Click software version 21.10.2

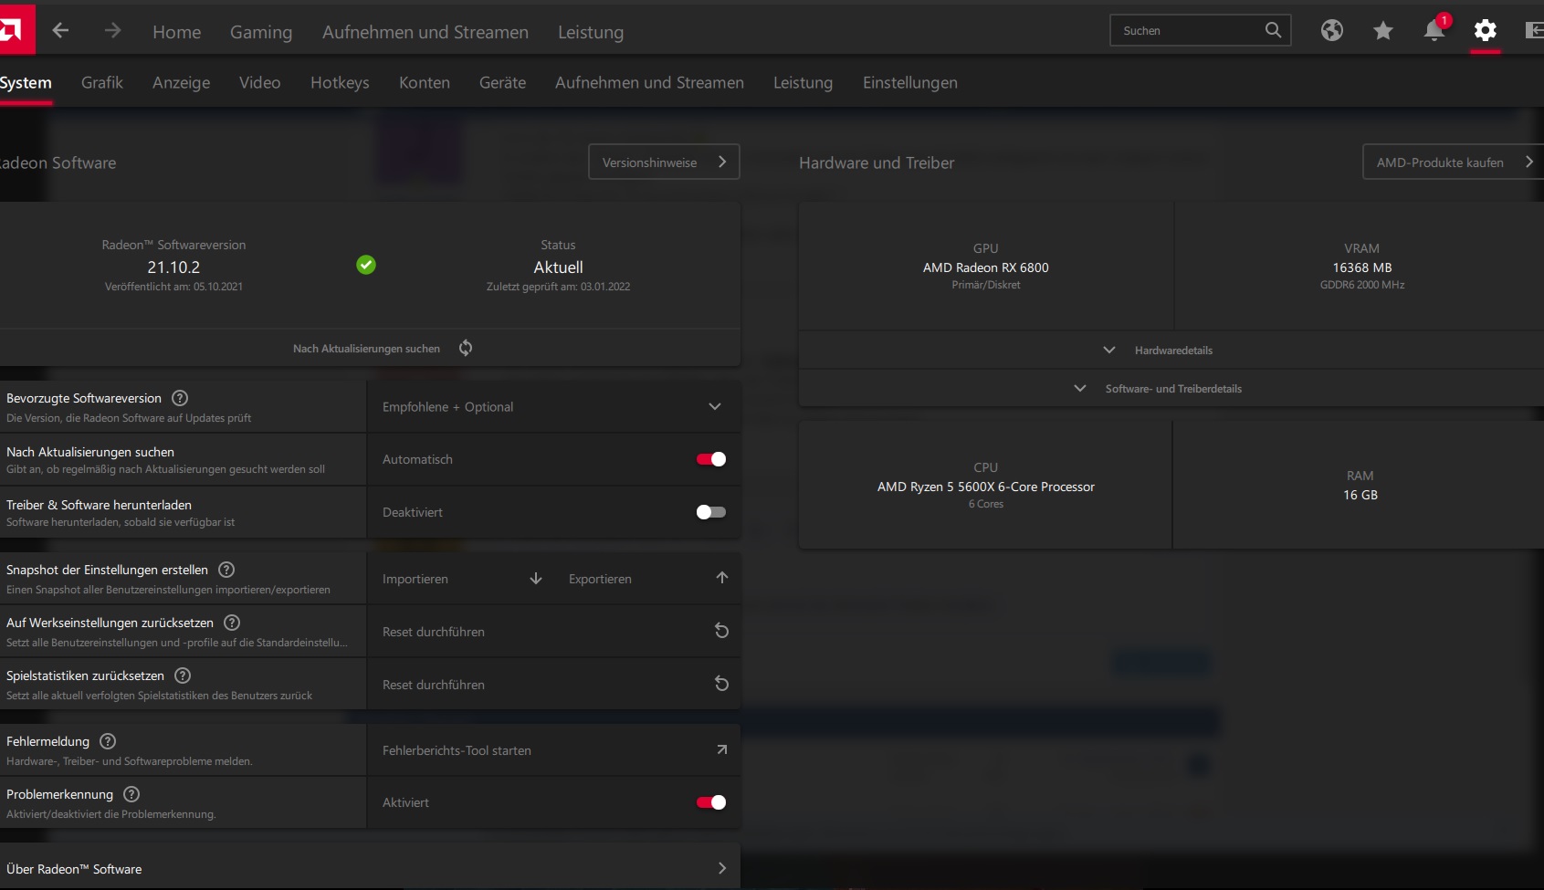(x=173, y=267)
